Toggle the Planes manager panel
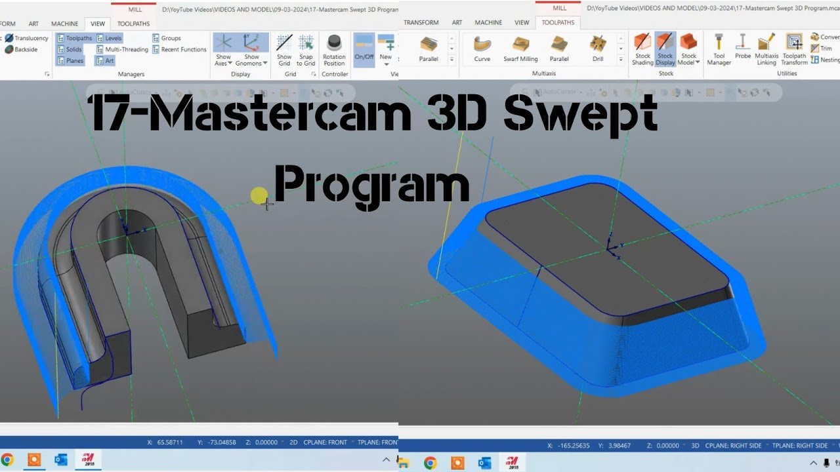Viewport: 840px width, 472px height. pyautogui.click(x=70, y=60)
